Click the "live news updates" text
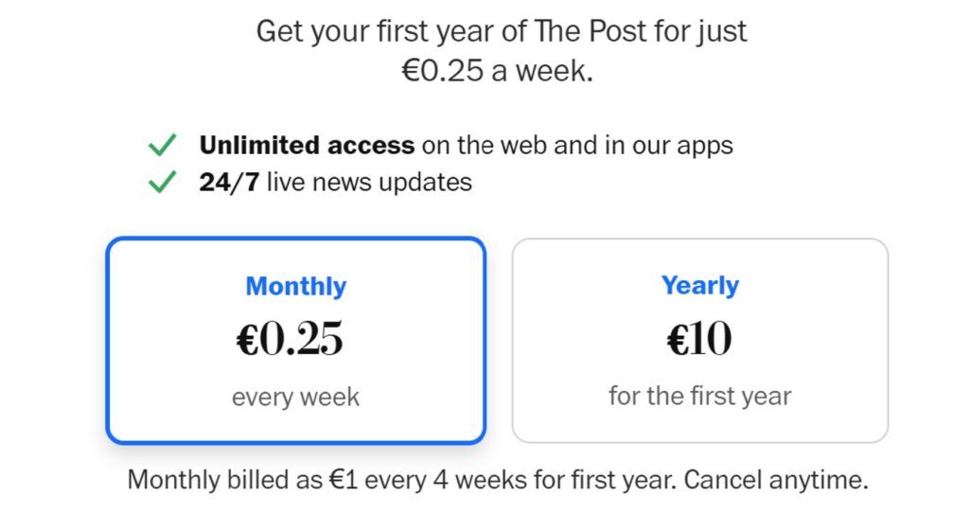 tap(369, 182)
